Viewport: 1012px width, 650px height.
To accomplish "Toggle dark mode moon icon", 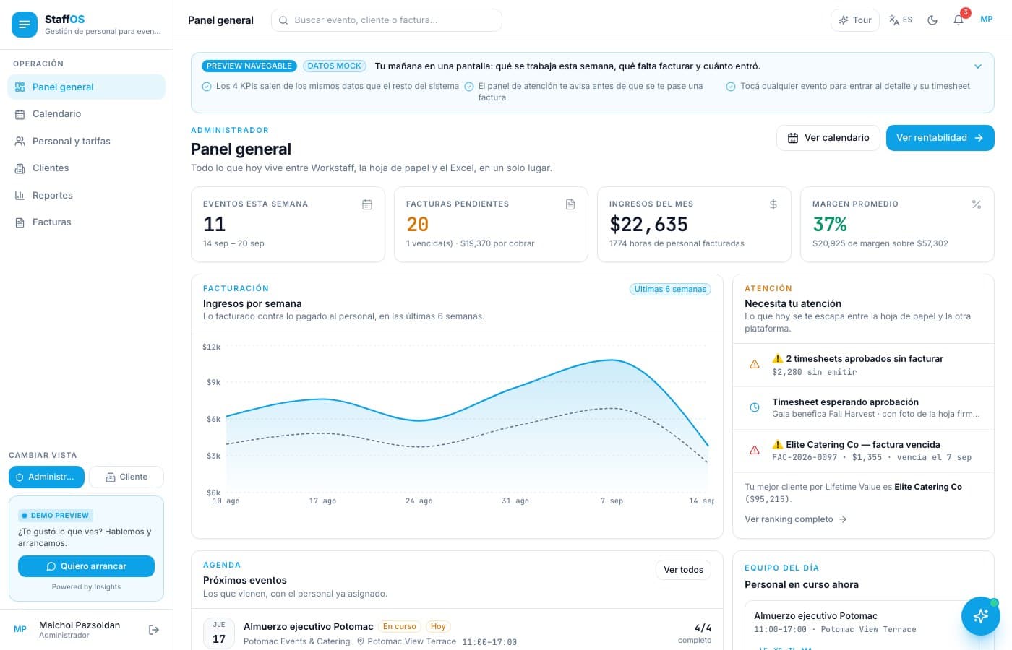I will pyautogui.click(x=932, y=20).
